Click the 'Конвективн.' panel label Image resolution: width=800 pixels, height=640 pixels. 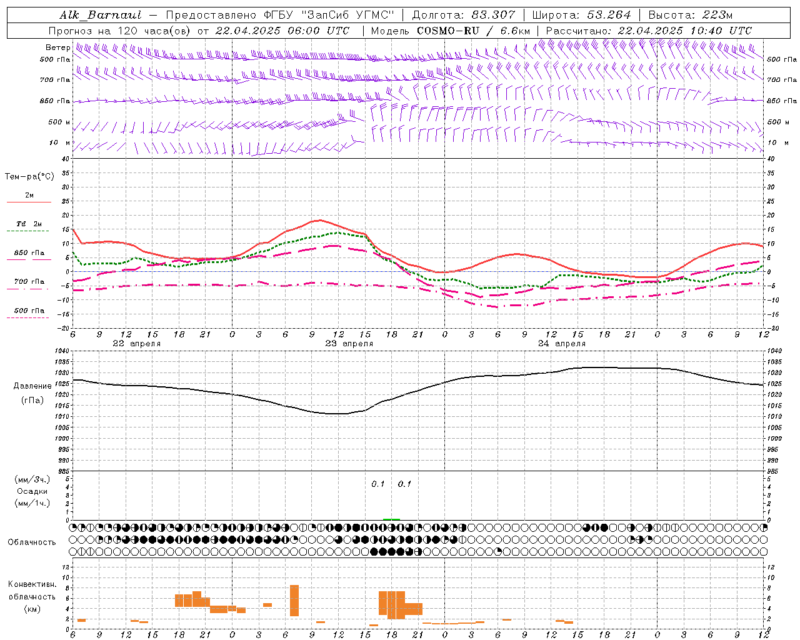coord(32,584)
